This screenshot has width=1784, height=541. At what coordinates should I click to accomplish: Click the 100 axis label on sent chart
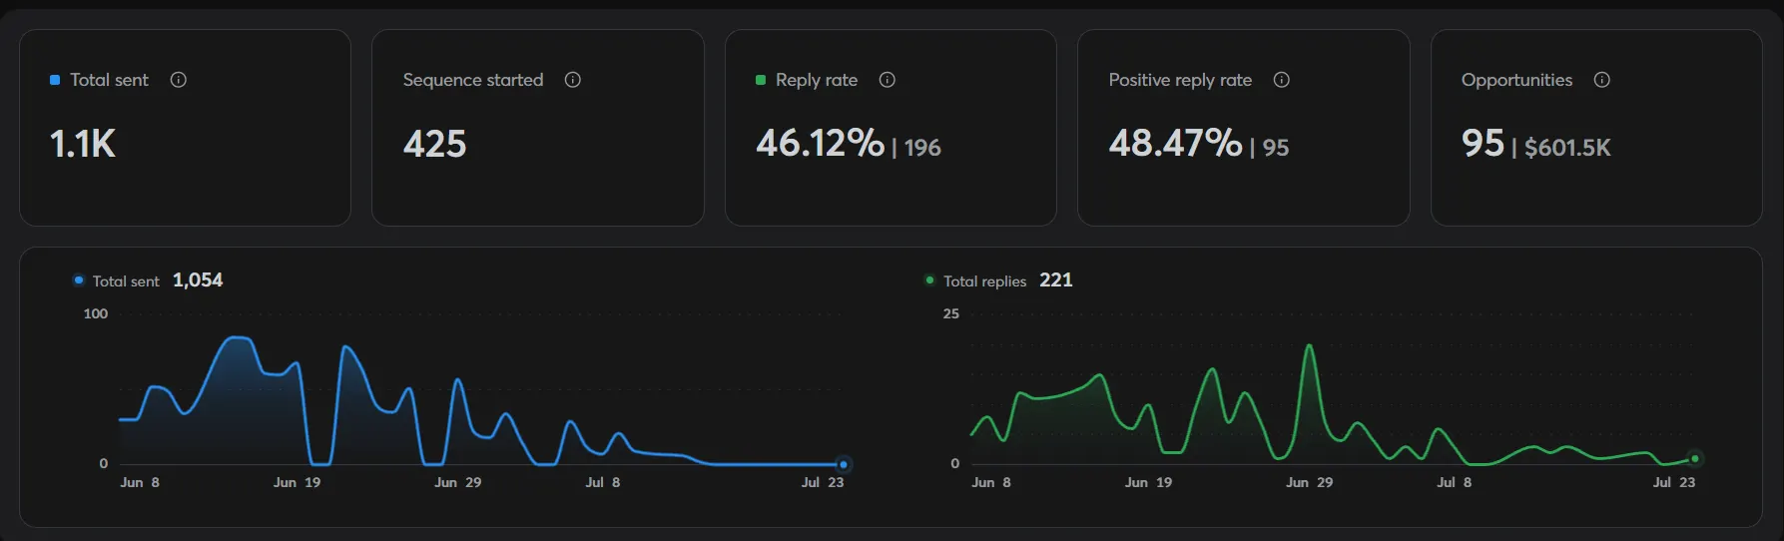[96, 313]
